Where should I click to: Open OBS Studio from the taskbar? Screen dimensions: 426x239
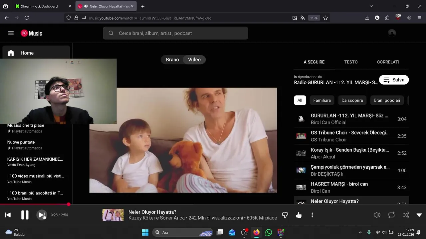[x=244, y=232]
